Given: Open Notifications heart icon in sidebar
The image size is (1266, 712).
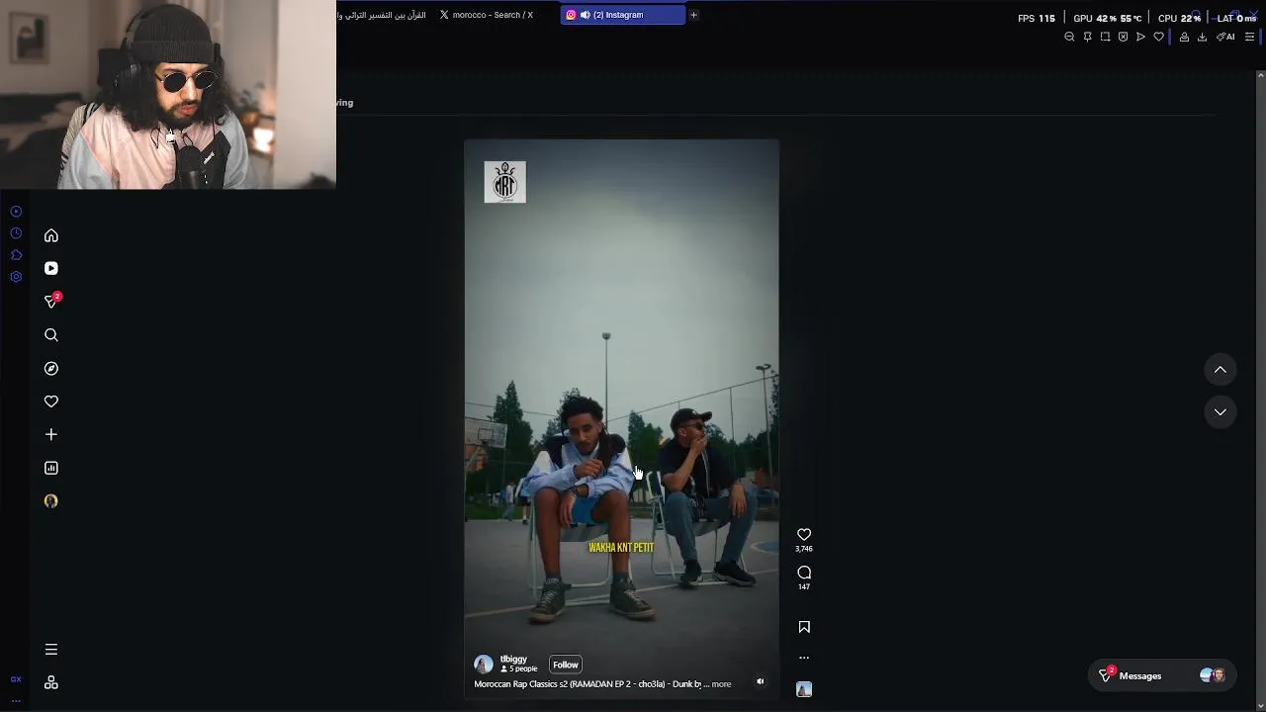Looking at the screenshot, I should [x=51, y=401].
